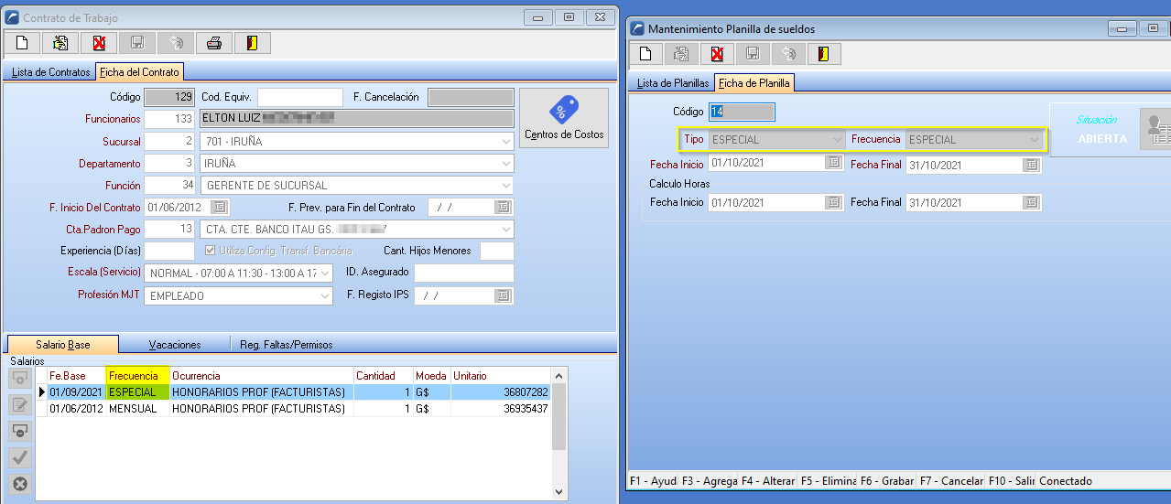Image resolution: width=1171 pixels, height=504 pixels.
Task: Click ID. Asegurado input field
Action: [x=464, y=273]
